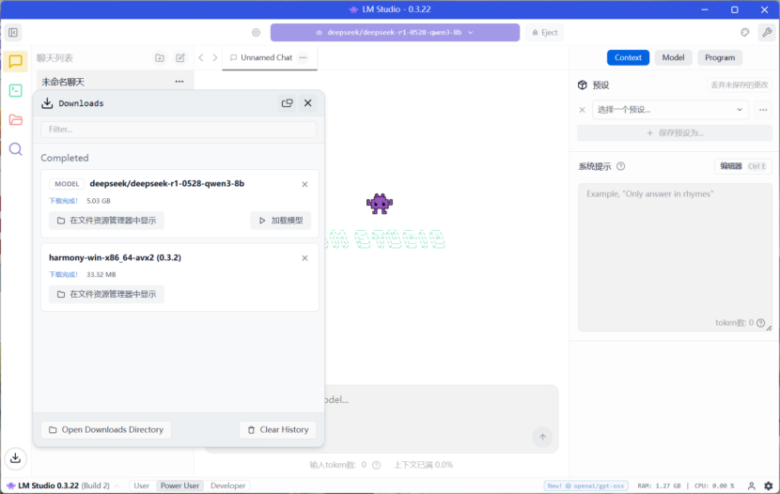Open the Developer terminal sidebar icon
This screenshot has height=494, width=780.
(x=15, y=91)
